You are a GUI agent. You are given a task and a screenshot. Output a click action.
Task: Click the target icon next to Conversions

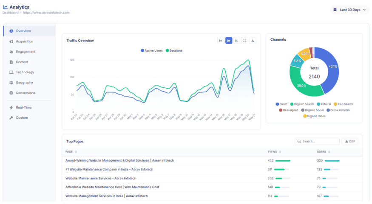[11, 93]
